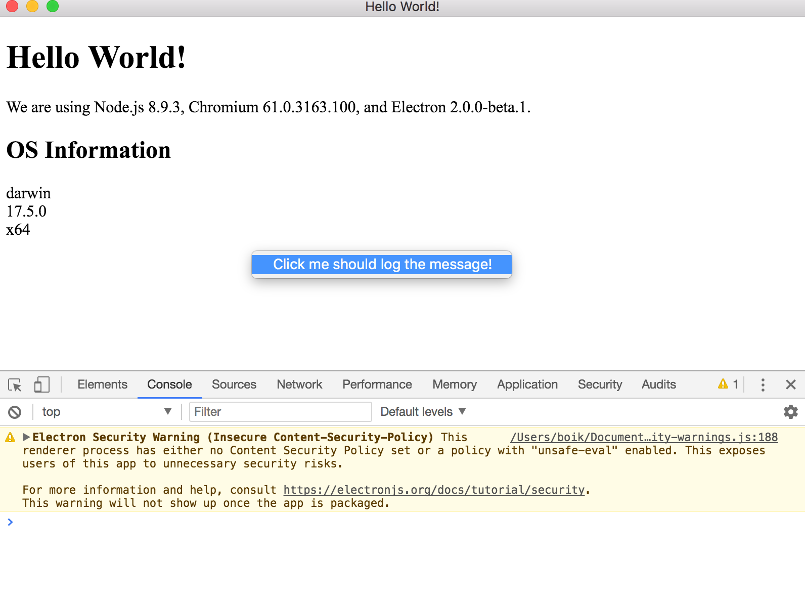The height and width of the screenshot is (600, 805).
Task: Toggle the device toolbar icon
Action: click(x=41, y=384)
